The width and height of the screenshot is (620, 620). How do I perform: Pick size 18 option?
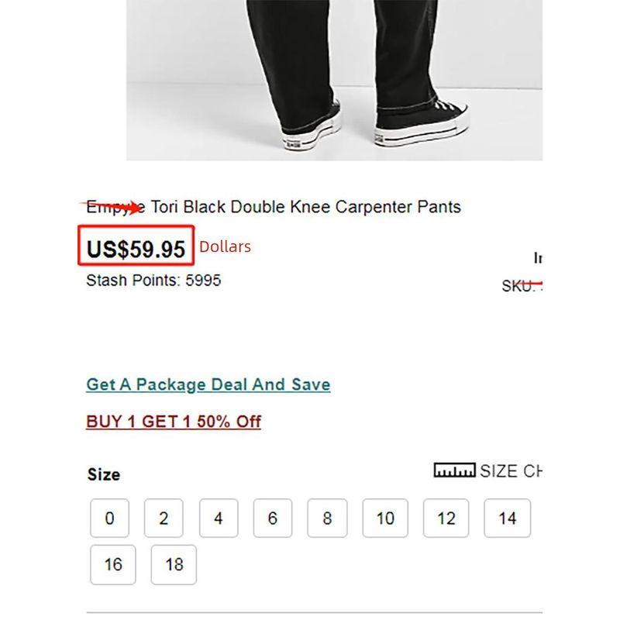tap(174, 564)
